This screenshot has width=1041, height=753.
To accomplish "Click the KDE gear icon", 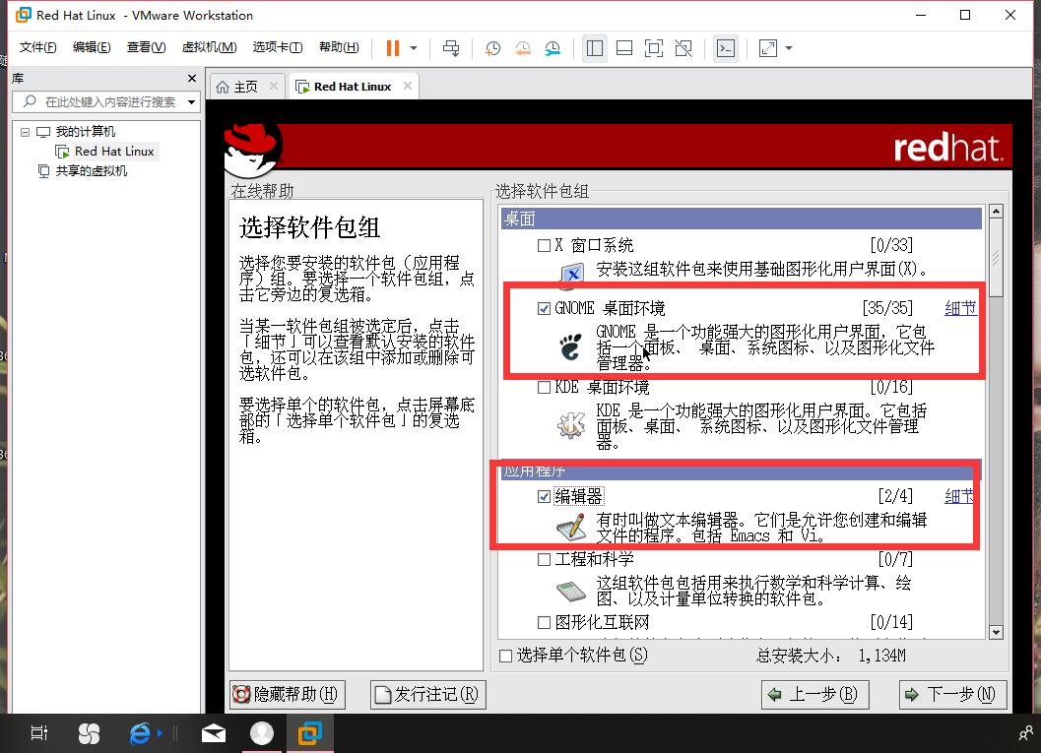I will [x=571, y=424].
